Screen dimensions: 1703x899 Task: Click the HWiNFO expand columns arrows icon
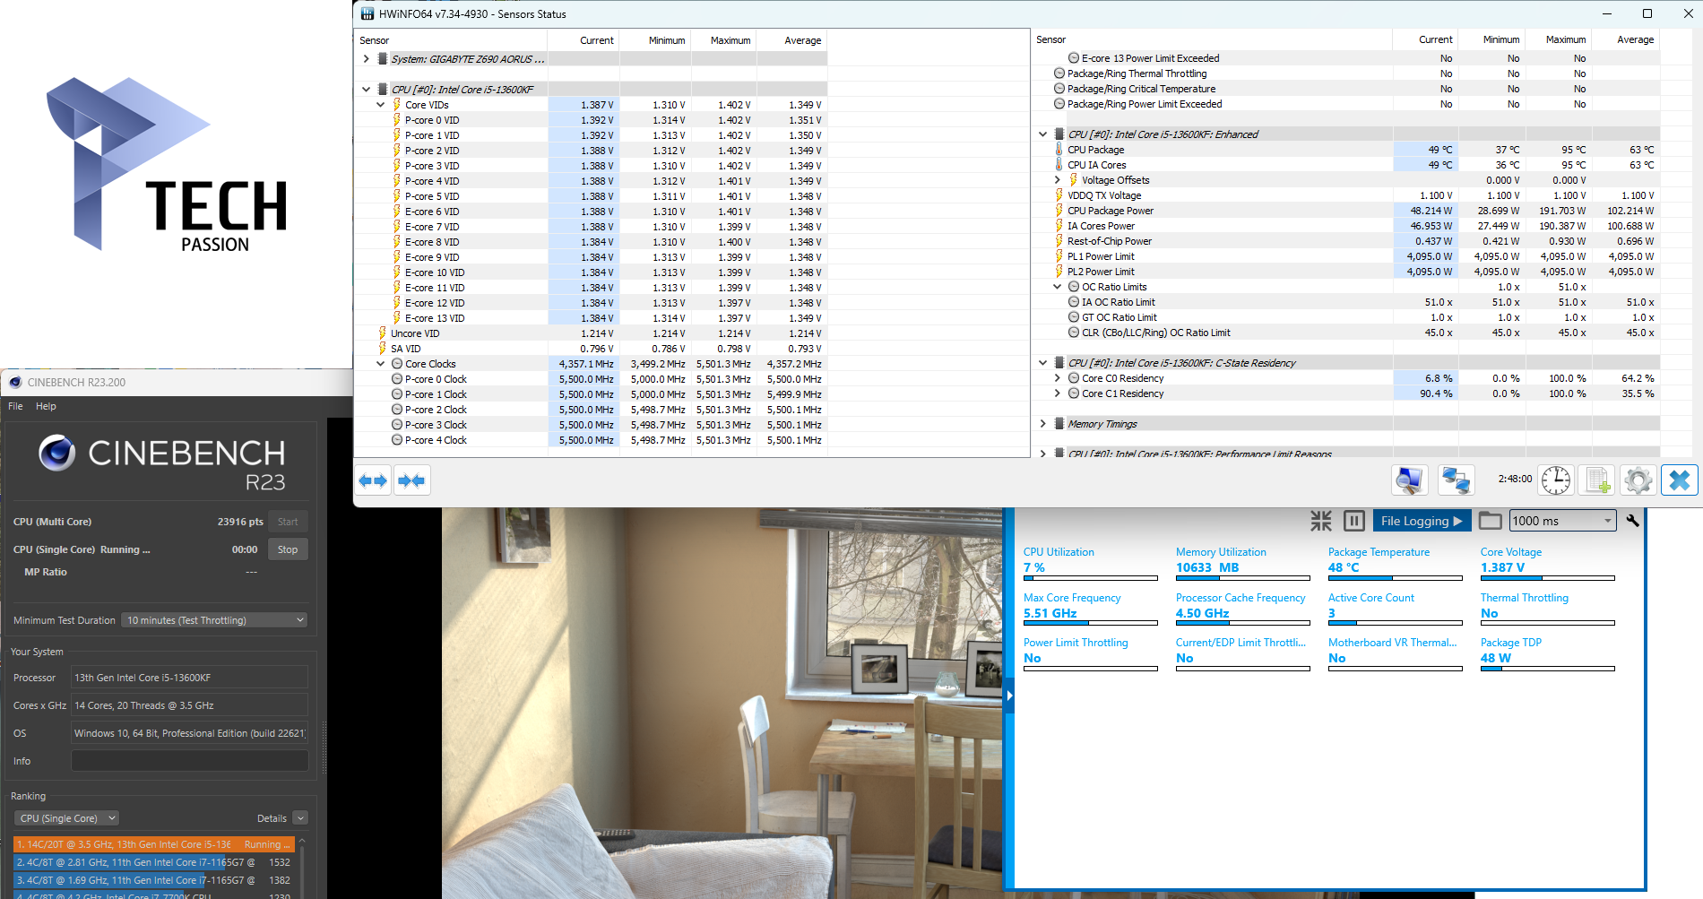tap(373, 480)
